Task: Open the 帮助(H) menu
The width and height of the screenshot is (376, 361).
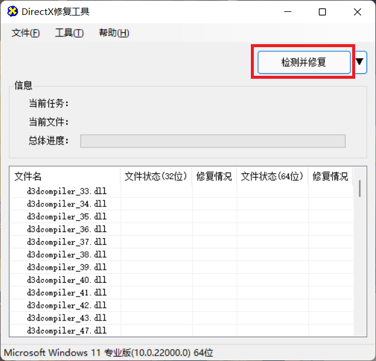Action: [x=114, y=33]
